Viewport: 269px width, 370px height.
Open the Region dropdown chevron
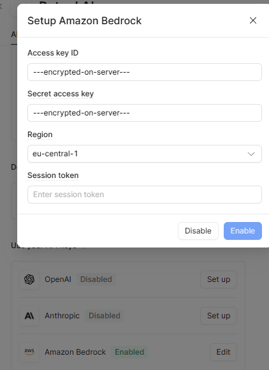pyautogui.click(x=251, y=154)
